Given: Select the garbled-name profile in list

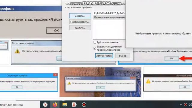Looking at the screenshot, I should 109,13.
